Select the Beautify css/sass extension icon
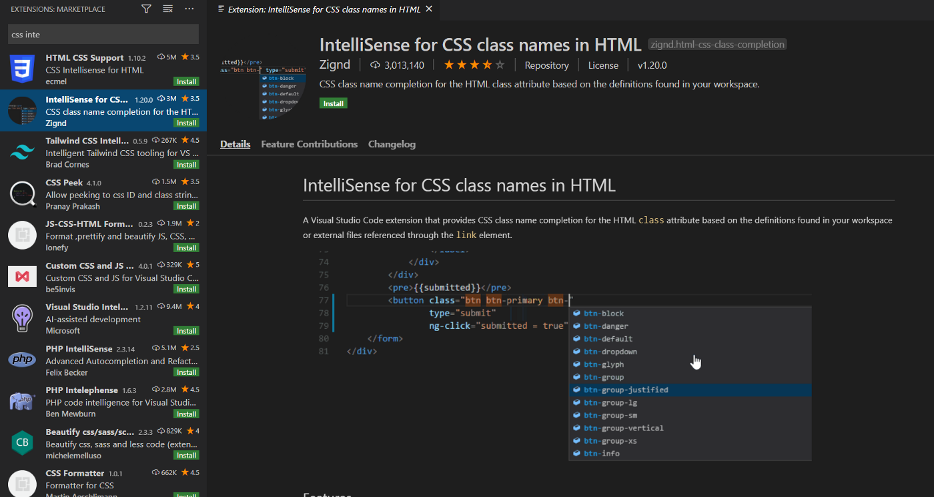The image size is (934, 497). (22, 443)
